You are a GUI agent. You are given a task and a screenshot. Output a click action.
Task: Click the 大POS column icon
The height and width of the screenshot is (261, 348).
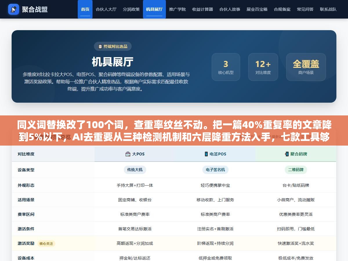click(x=128, y=154)
